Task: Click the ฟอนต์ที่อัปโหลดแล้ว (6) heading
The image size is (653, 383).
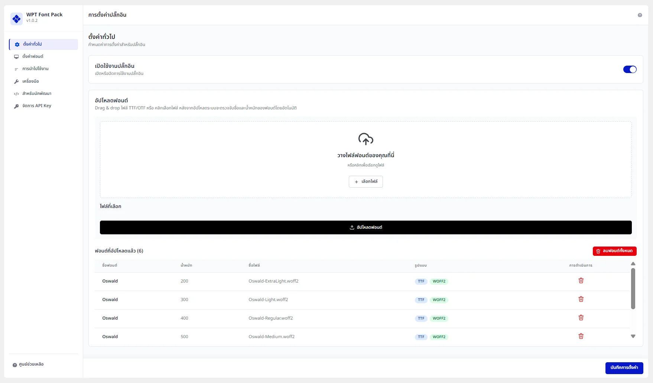Action: [119, 251]
